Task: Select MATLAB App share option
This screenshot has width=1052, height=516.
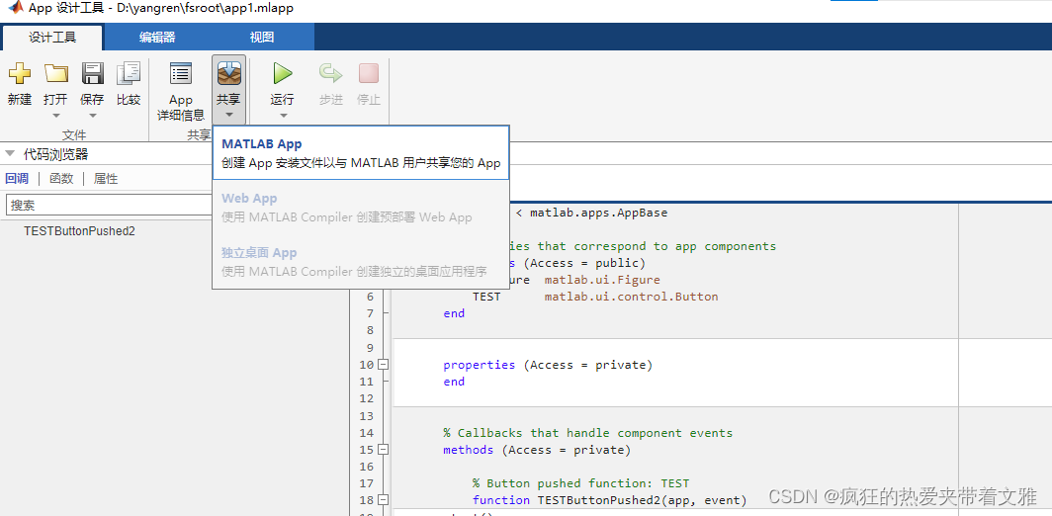Action: point(361,153)
